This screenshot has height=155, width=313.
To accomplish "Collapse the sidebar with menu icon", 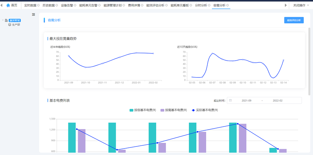I will [33, 14].
